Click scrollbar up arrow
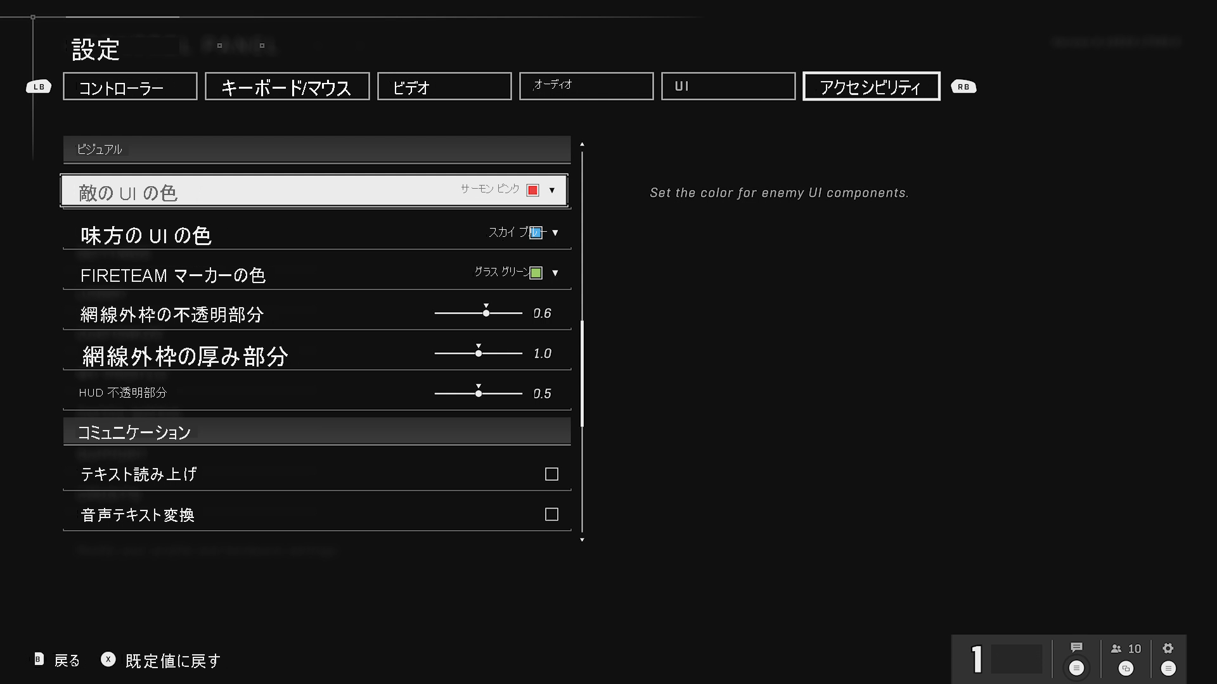Image resolution: width=1217 pixels, height=684 pixels. coord(582,144)
